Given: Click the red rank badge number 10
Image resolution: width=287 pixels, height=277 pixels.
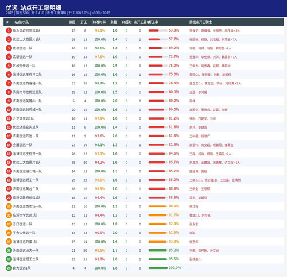Looking at the screenshot, I should click(9, 110).
